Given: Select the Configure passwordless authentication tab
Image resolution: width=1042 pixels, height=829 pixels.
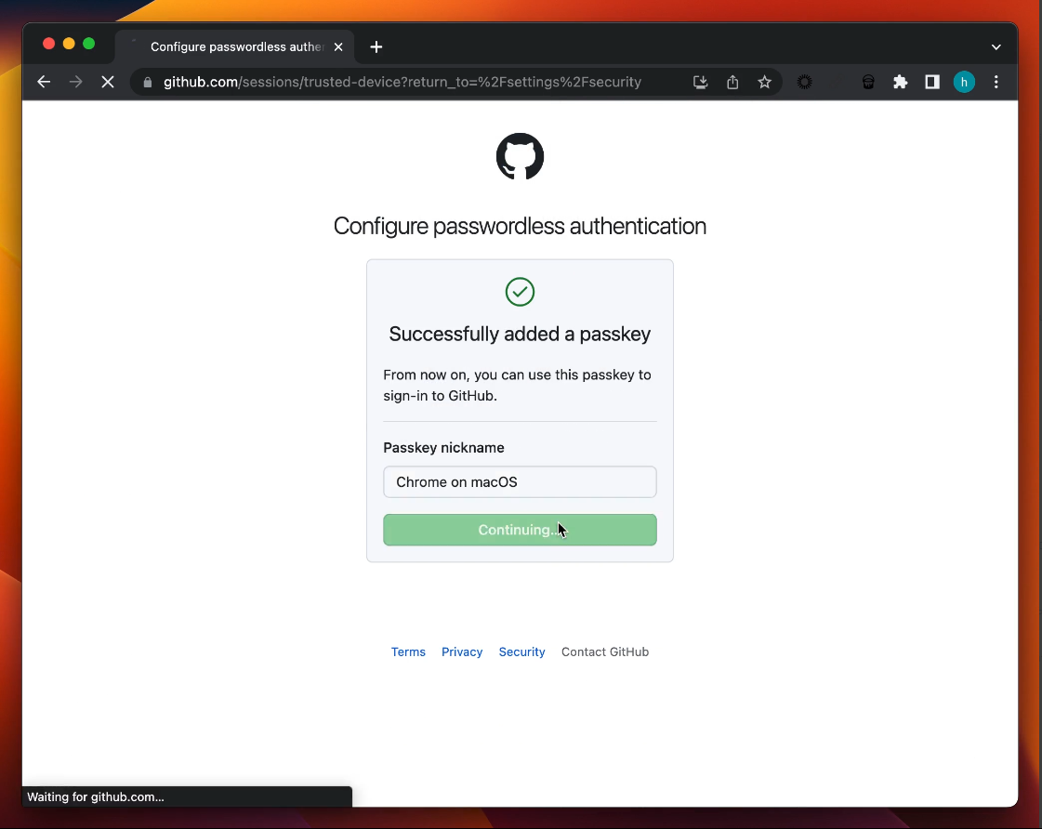Looking at the screenshot, I should [236, 46].
